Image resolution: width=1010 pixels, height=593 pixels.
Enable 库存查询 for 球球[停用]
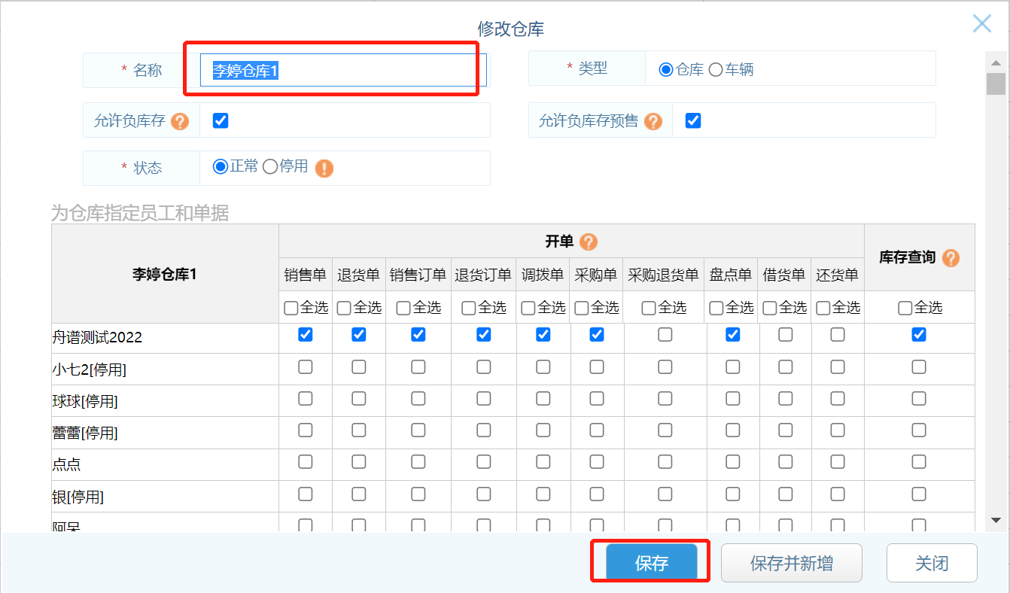pyautogui.click(x=919, y=398)
